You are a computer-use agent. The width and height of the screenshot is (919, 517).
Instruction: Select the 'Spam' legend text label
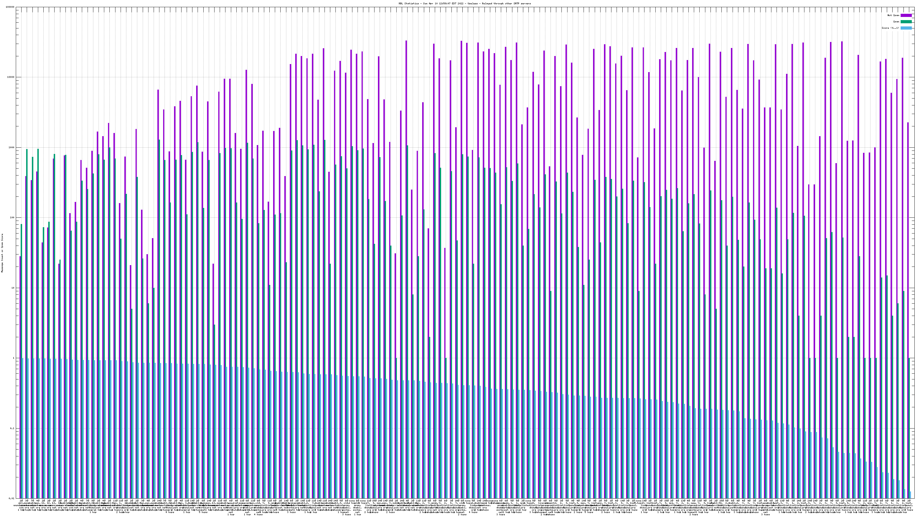(x=896, y=22)
